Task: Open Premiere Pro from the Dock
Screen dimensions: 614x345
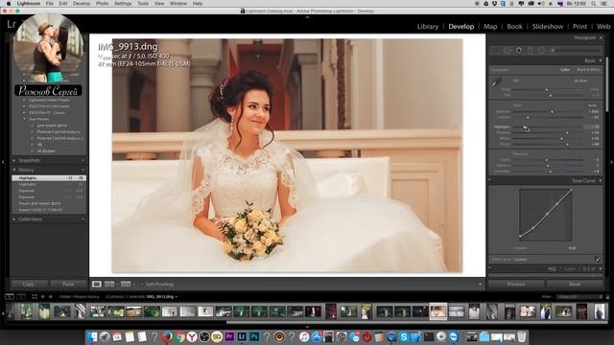Action: (x=229, y=336)
